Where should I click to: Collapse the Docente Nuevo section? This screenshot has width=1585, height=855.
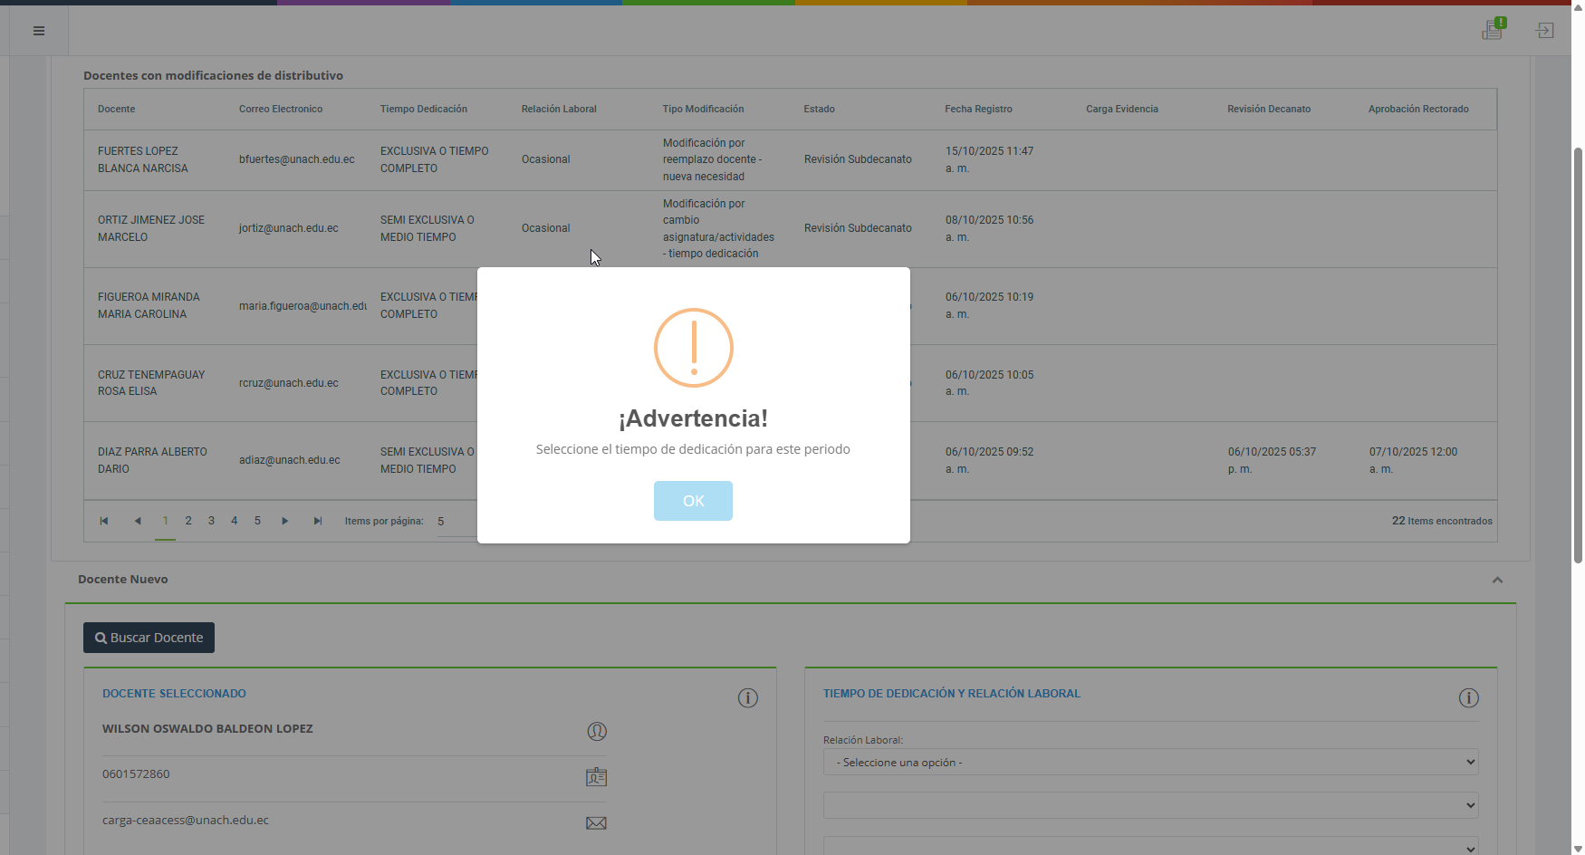point(1497,580)
